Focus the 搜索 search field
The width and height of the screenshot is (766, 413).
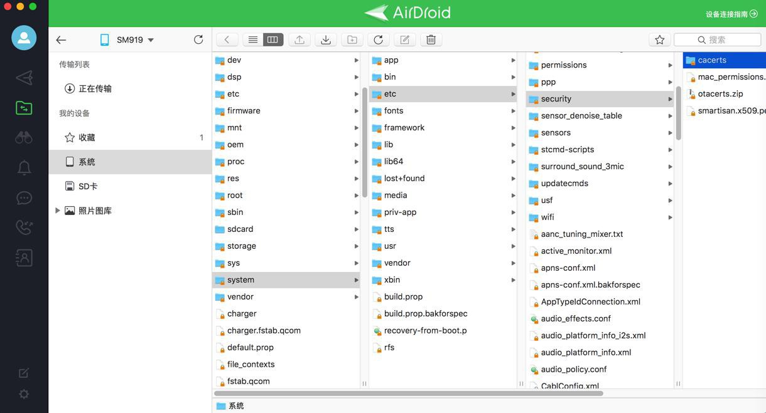click(717, 39)
